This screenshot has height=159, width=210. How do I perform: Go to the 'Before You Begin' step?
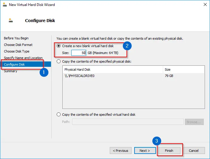pos(16,38)
